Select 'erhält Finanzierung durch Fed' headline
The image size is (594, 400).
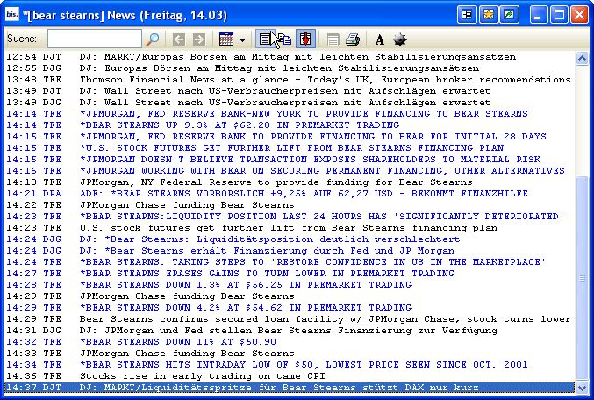(290, 250)
